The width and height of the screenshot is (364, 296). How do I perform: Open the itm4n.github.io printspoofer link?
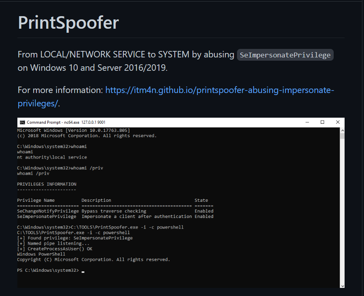pyautogui.click(x=176, y=97)
